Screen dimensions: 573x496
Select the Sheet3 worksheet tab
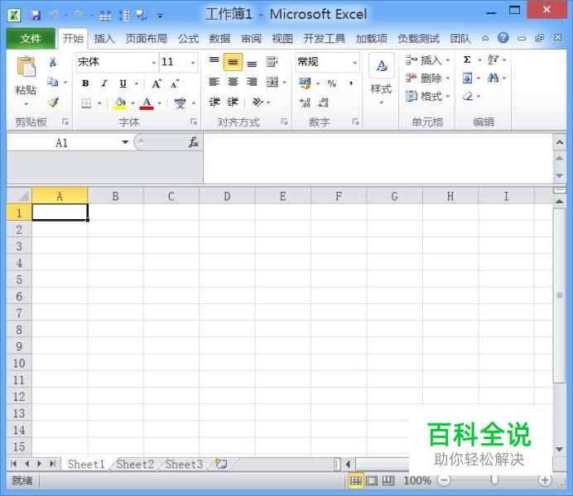point(184,464)
